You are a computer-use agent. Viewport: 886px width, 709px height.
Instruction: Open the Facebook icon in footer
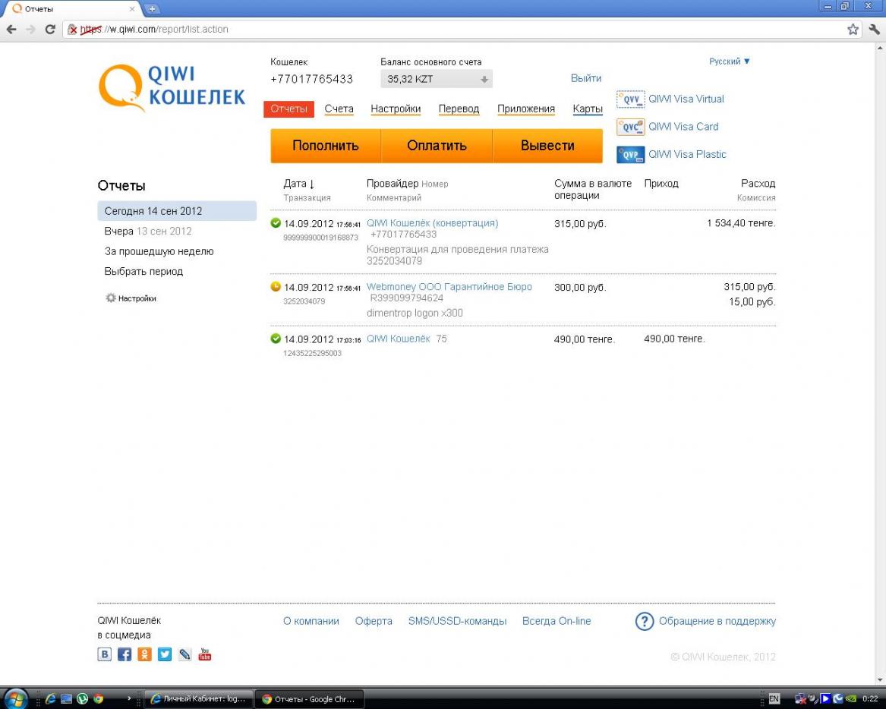coord(125,654)
